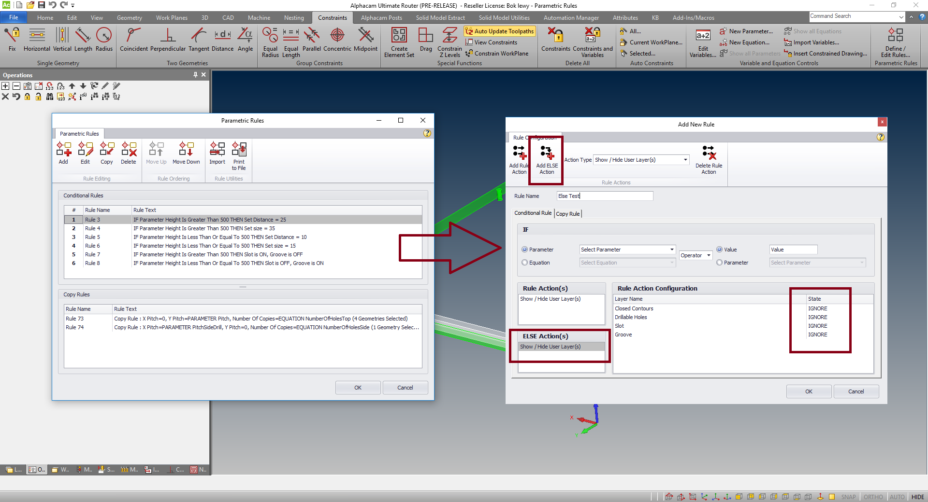Open the Geometry ribbon tab
Screen dimensions: 928x502
pyautogui.click(x=130, y=18)
